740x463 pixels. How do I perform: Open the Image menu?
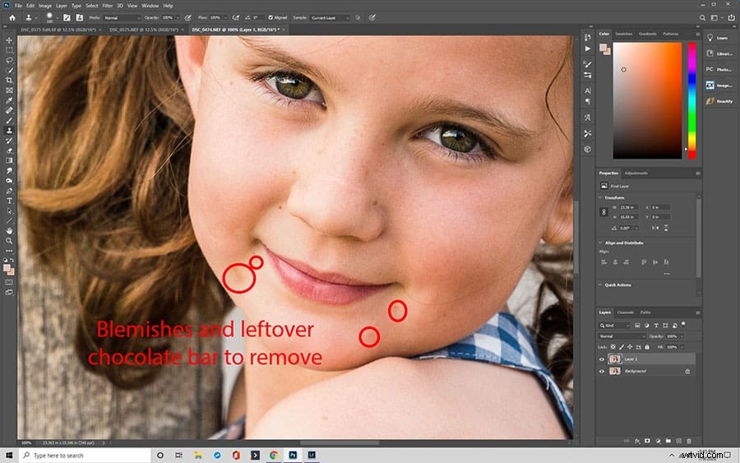click(45, 6)
